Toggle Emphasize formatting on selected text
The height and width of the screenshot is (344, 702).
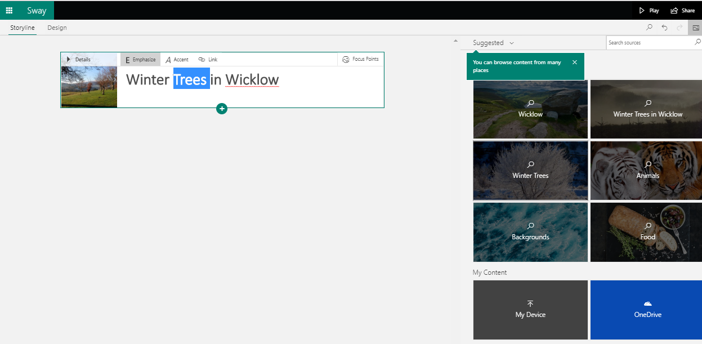click(x=140, y=60)
